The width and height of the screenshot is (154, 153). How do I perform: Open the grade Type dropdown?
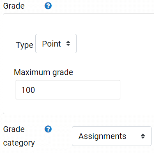coord(56,44)
